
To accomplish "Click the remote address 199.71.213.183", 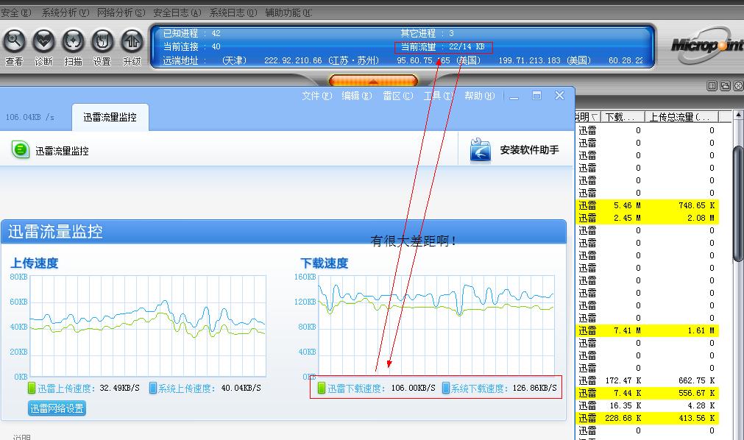I will (530, 60).
